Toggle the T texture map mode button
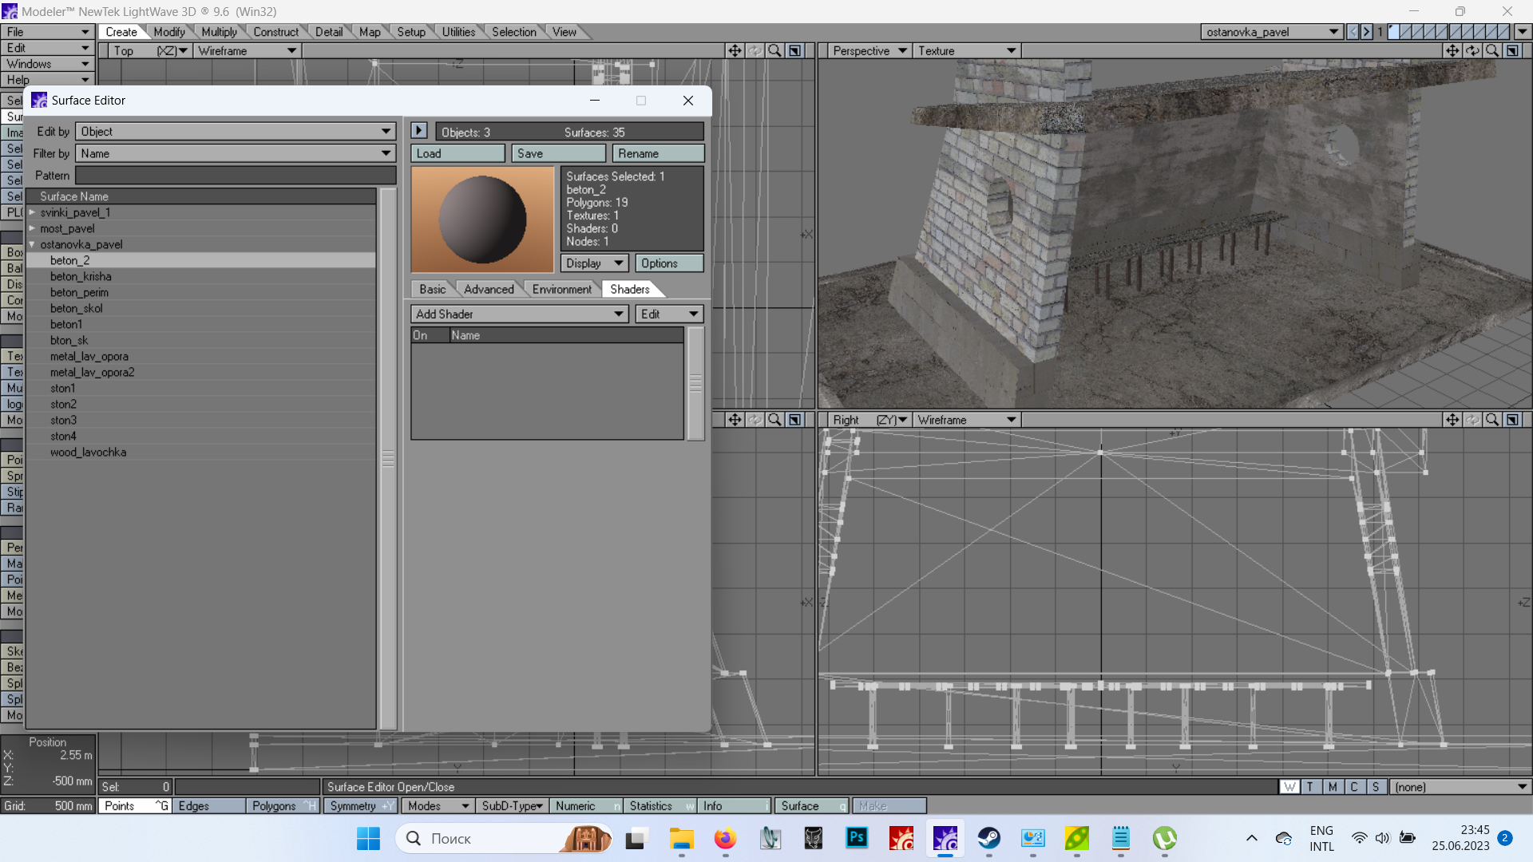Screen dimensions: 1533x862 (x=1310, y=787)
